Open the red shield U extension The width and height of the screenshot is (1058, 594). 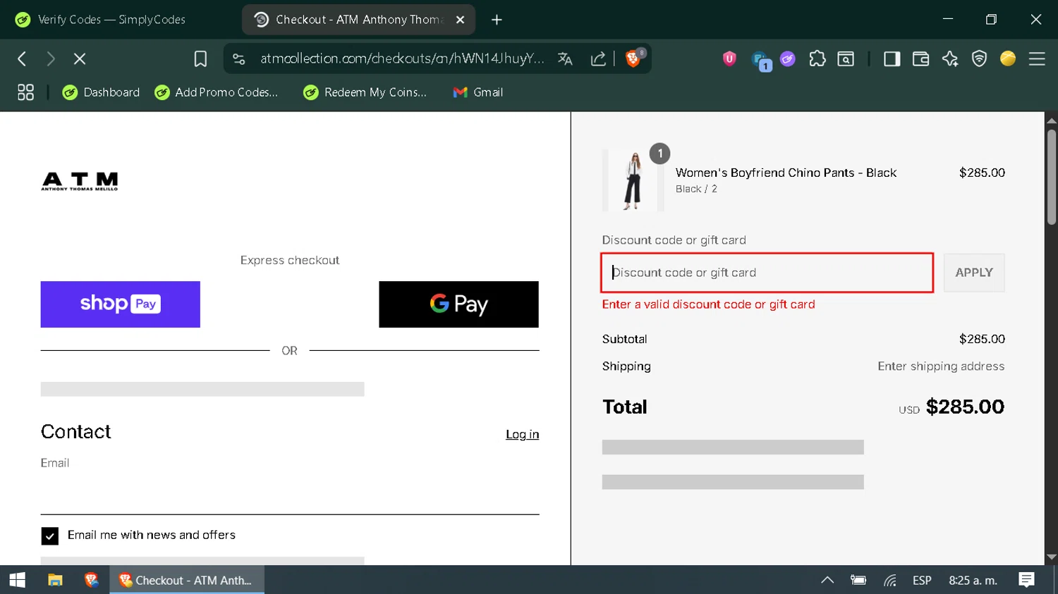pyautogui.click(x=729, y=59)
